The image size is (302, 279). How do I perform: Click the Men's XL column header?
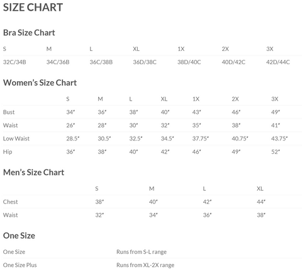tap(260, 189)
